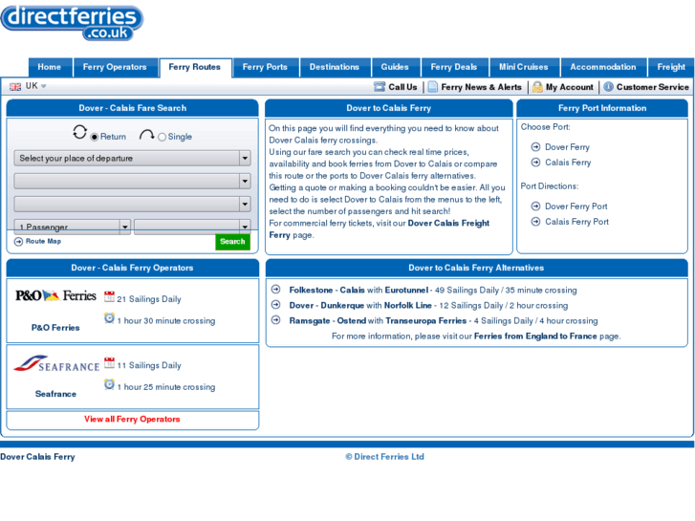Click © Direct Ferries Ltd footer text
Viewport: 695px width, 521px height.
[x=384, y=457]
